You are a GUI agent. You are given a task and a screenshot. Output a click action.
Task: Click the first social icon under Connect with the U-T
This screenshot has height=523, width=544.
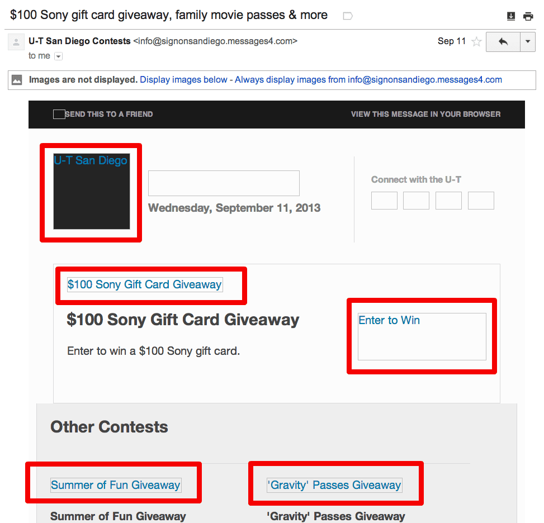pyautogui.click(x=384, y=201)
